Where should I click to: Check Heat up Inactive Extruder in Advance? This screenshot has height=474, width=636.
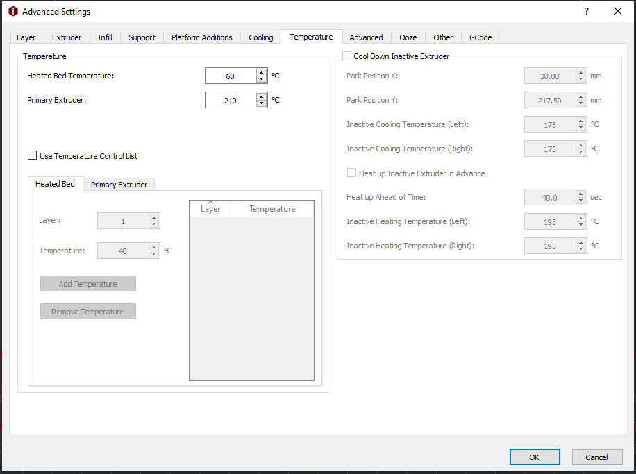coord(351,173)
